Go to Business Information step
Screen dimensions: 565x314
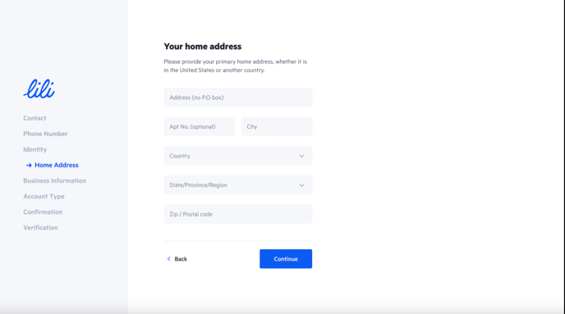point(55,180)
